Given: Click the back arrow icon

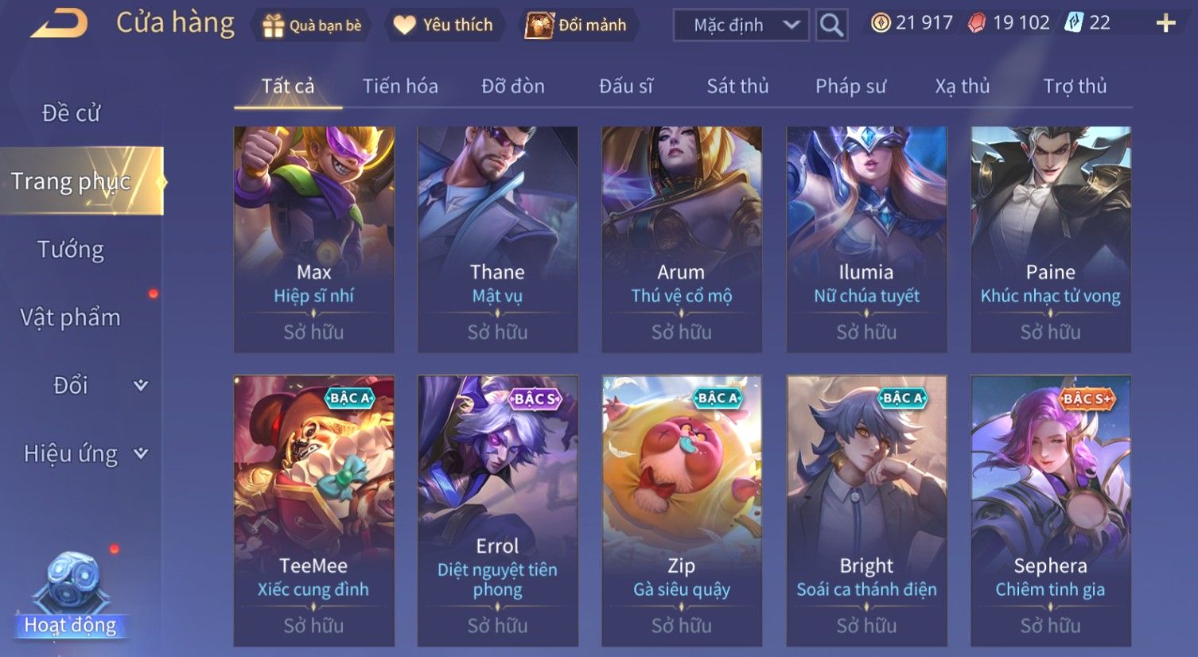Looking at the screenshot, I should click(x=59, y=23).
